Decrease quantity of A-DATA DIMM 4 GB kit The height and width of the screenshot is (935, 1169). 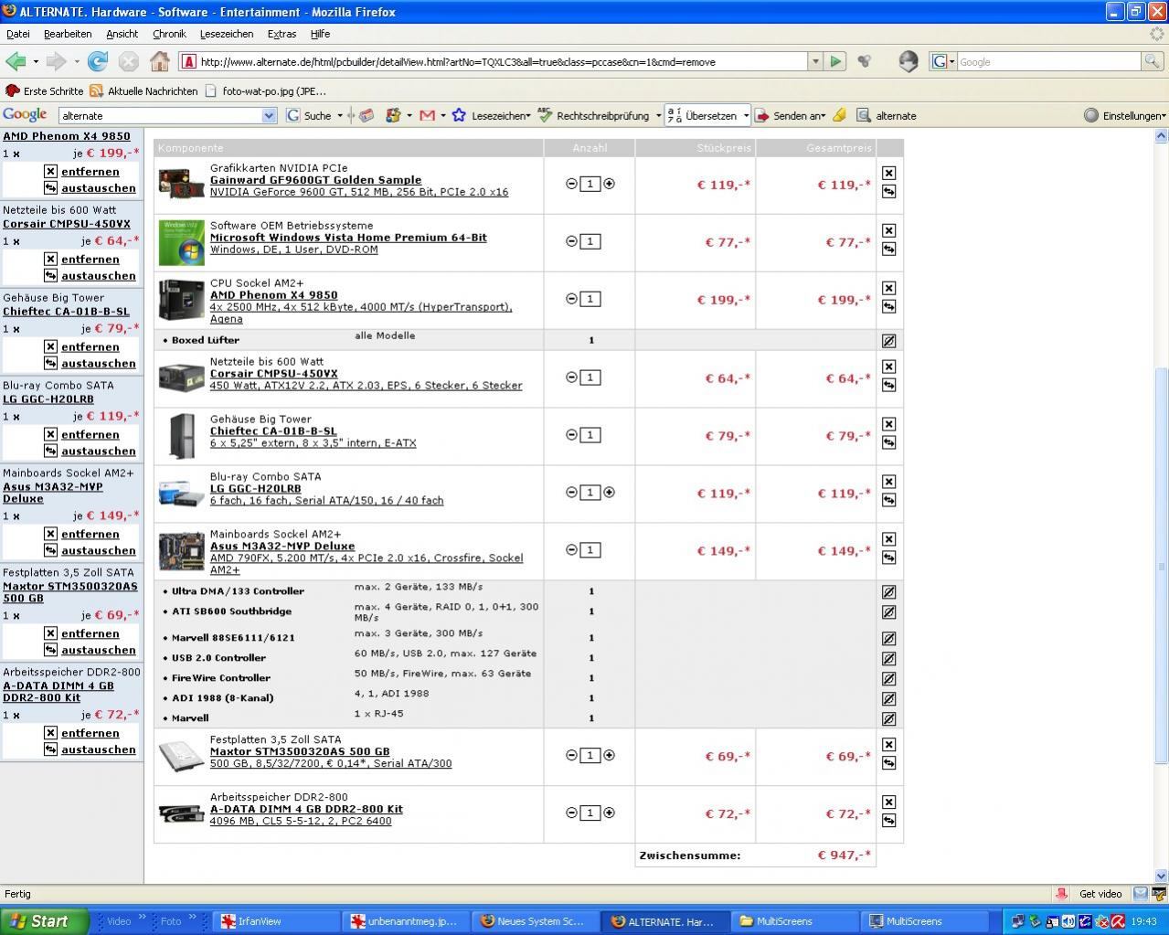pos(571,813)
